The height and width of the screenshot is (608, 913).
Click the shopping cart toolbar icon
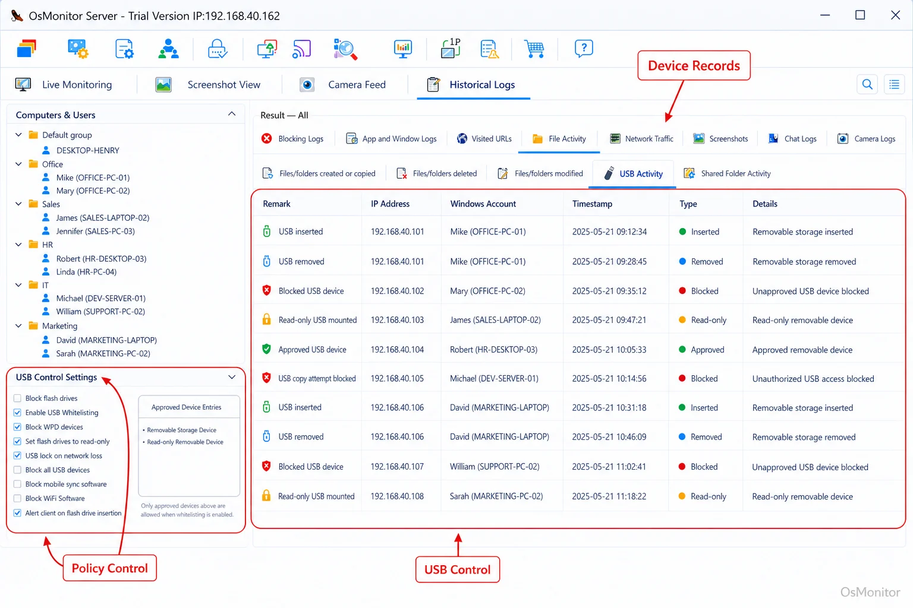click(x=534, y=49)
